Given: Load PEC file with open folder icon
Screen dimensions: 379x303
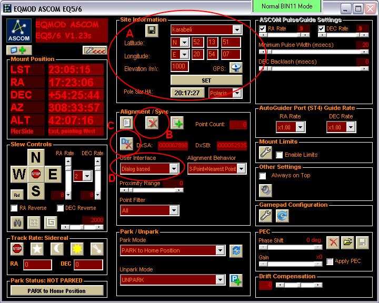Looking at the screenshot, I should [x=347, y=243].
